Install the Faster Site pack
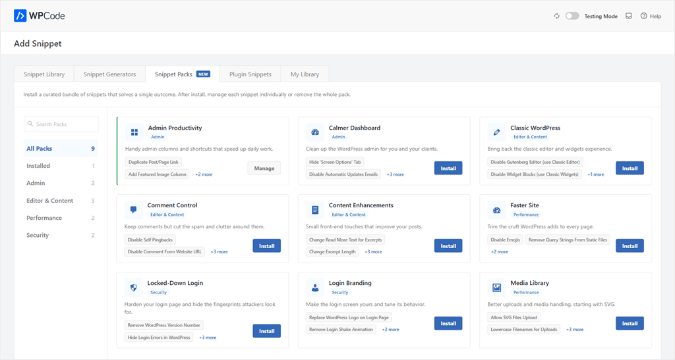 (630, 245)
